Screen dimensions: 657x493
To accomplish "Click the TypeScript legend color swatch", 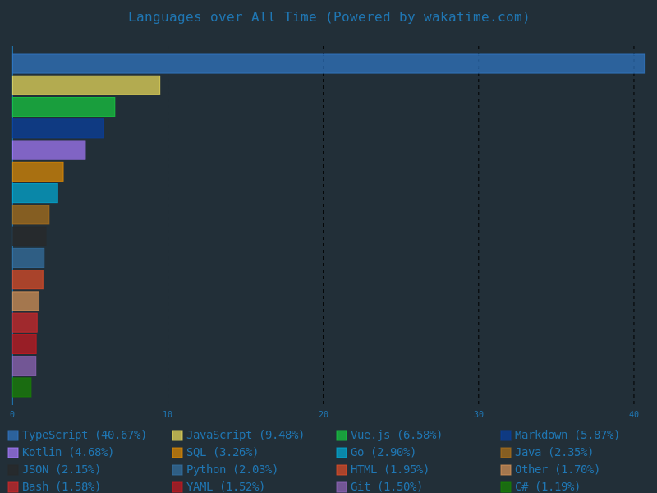I will [x=13, y=435].
